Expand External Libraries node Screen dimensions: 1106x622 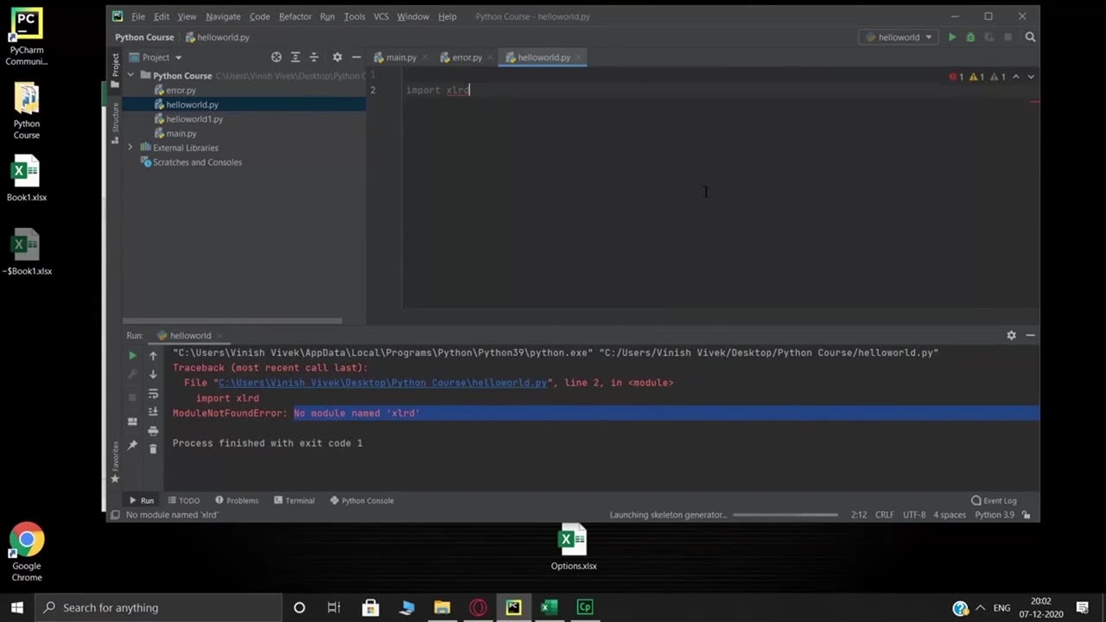tap(131, 148)
